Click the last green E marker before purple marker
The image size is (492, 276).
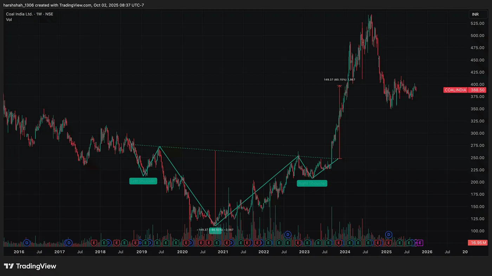(x=409, y=243)
